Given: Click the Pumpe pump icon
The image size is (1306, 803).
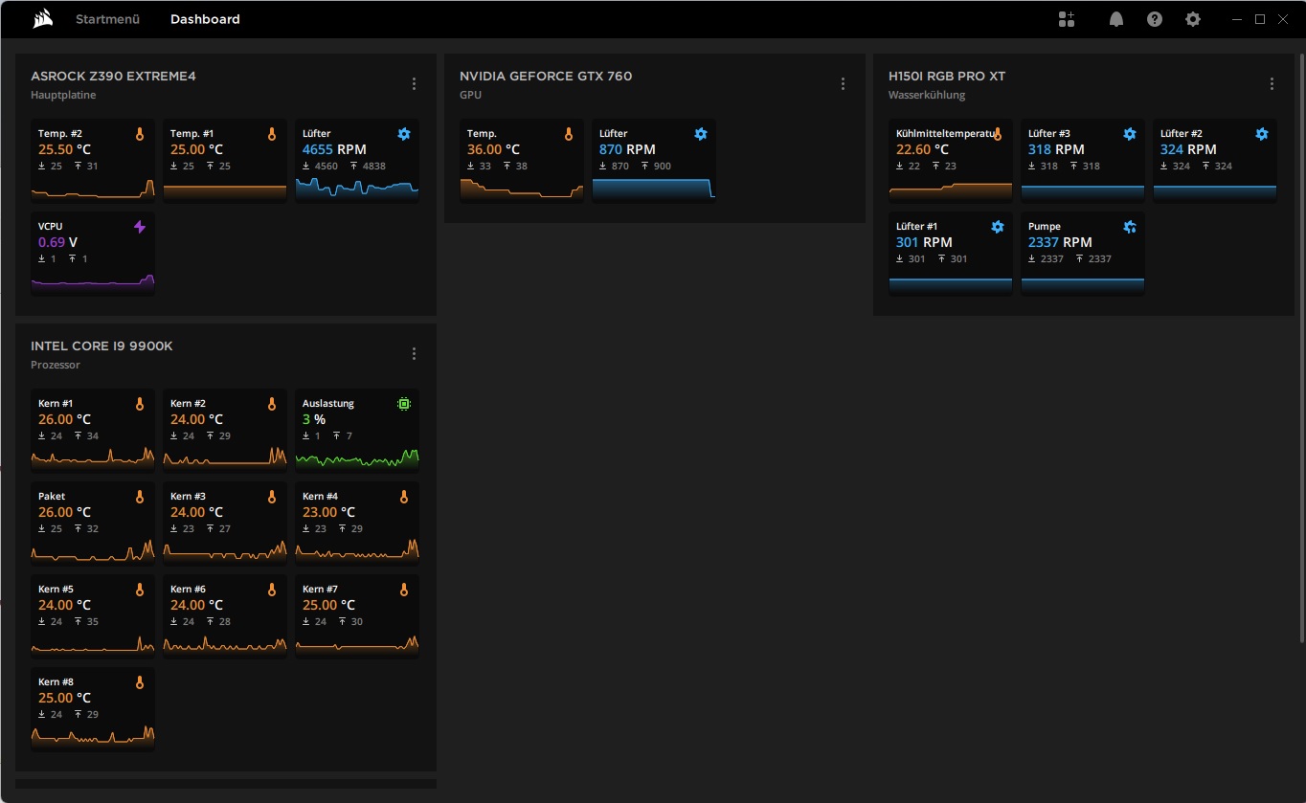Looking at the screenshot, I should click(x=1130, y=227).
